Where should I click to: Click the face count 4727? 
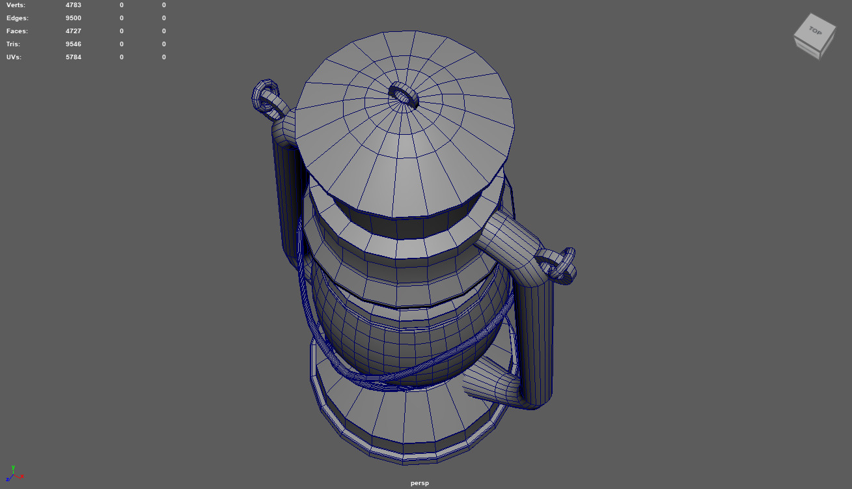tap(74, 31)
